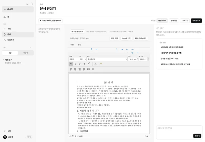Viewport: 205px width, 142px height.
Task: Switch to the 재결례 segment
Action: click(25, 53)
